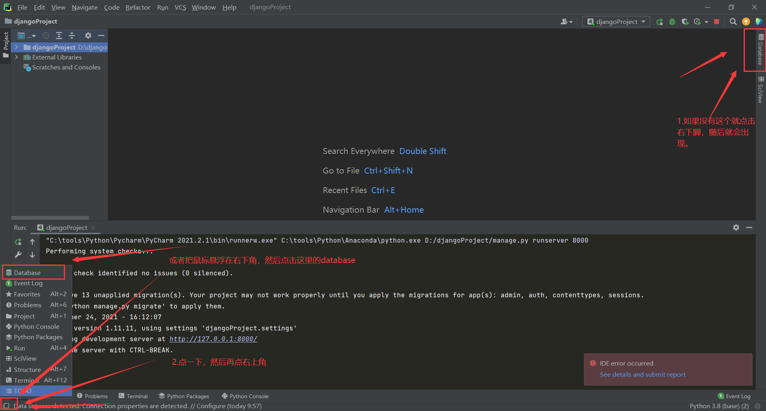Open the Problems bottom tab
Screen dimensions: 766x411
pos(93,396)
